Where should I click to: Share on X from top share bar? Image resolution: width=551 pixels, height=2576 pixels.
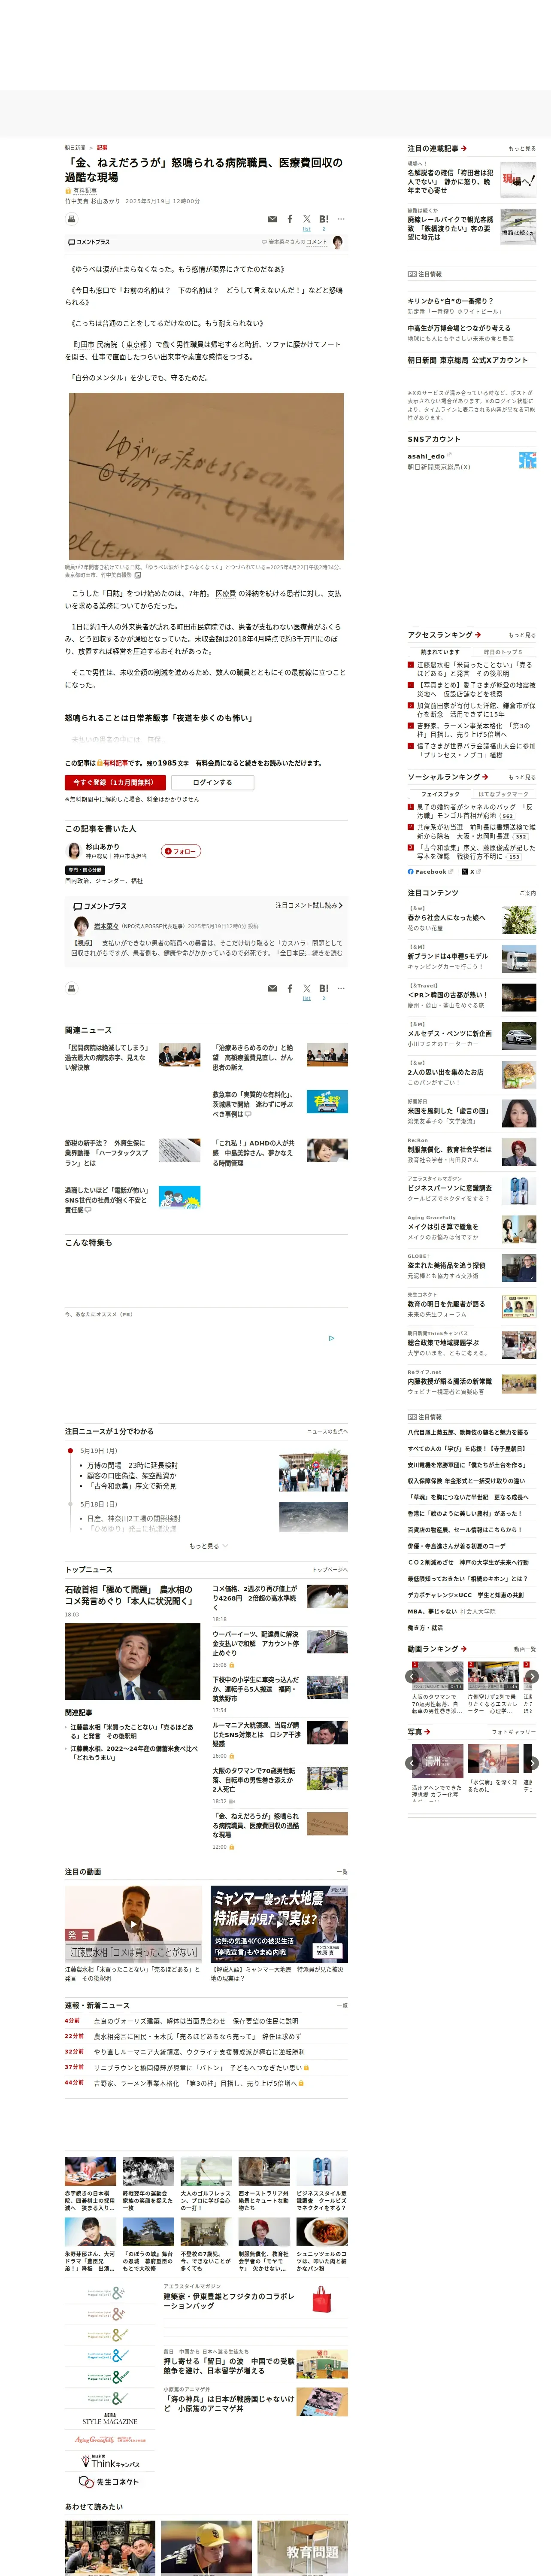click(307, 218)
